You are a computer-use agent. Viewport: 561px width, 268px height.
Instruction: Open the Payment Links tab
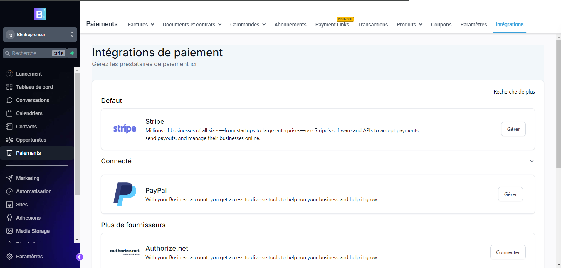pos(332,25)
